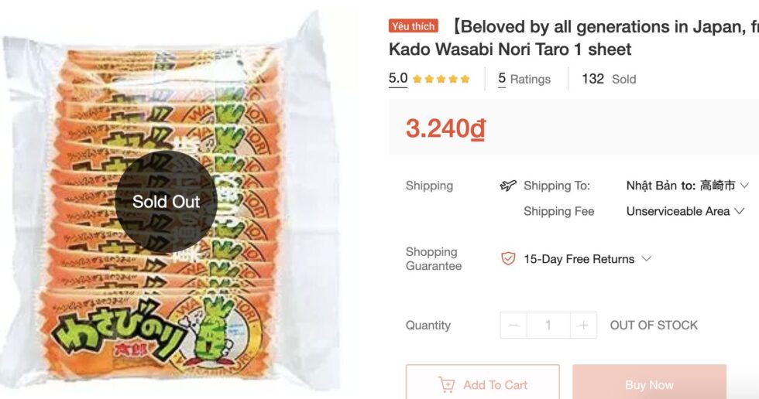This screenshot has height=399, width=759.
Task: Click the shipping airplane icon
Action: [508, 186]
